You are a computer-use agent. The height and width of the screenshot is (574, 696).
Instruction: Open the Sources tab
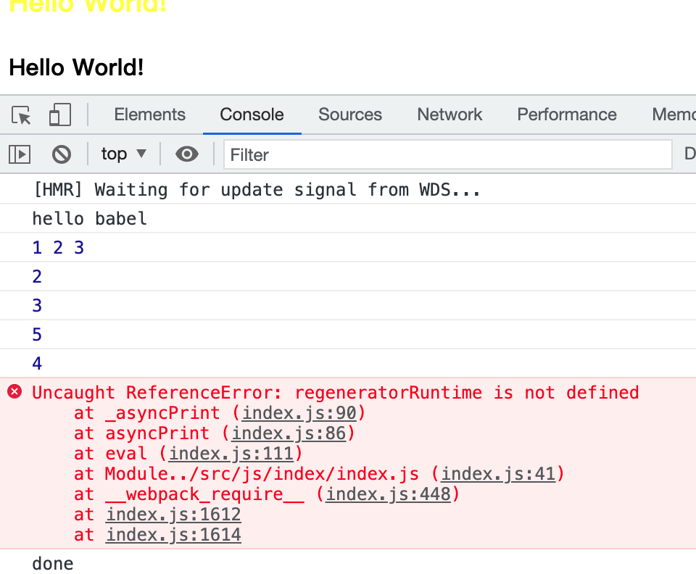(349, 115)
